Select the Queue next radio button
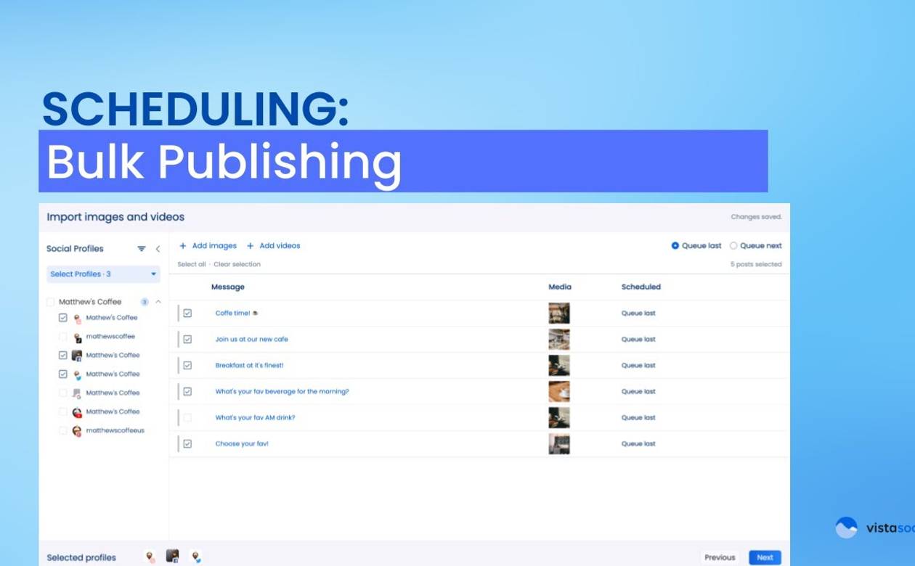Screen dimensions: 915x566 coord(733,246)
